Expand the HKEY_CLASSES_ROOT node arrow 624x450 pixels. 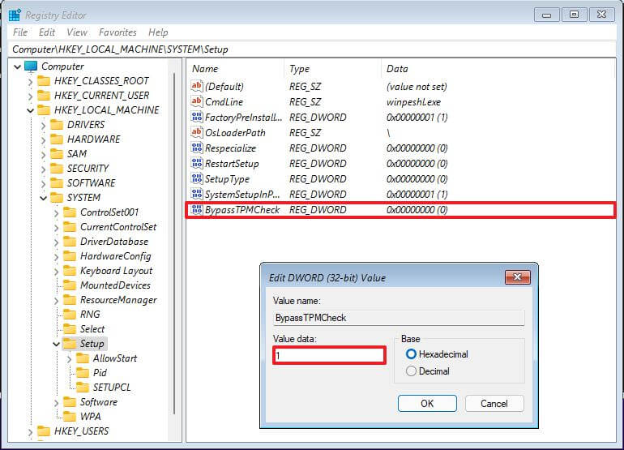click(30, 82)
